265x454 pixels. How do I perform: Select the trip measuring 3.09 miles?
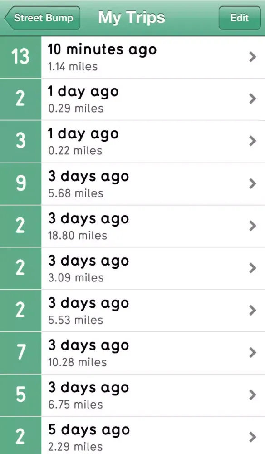[136, 268]
